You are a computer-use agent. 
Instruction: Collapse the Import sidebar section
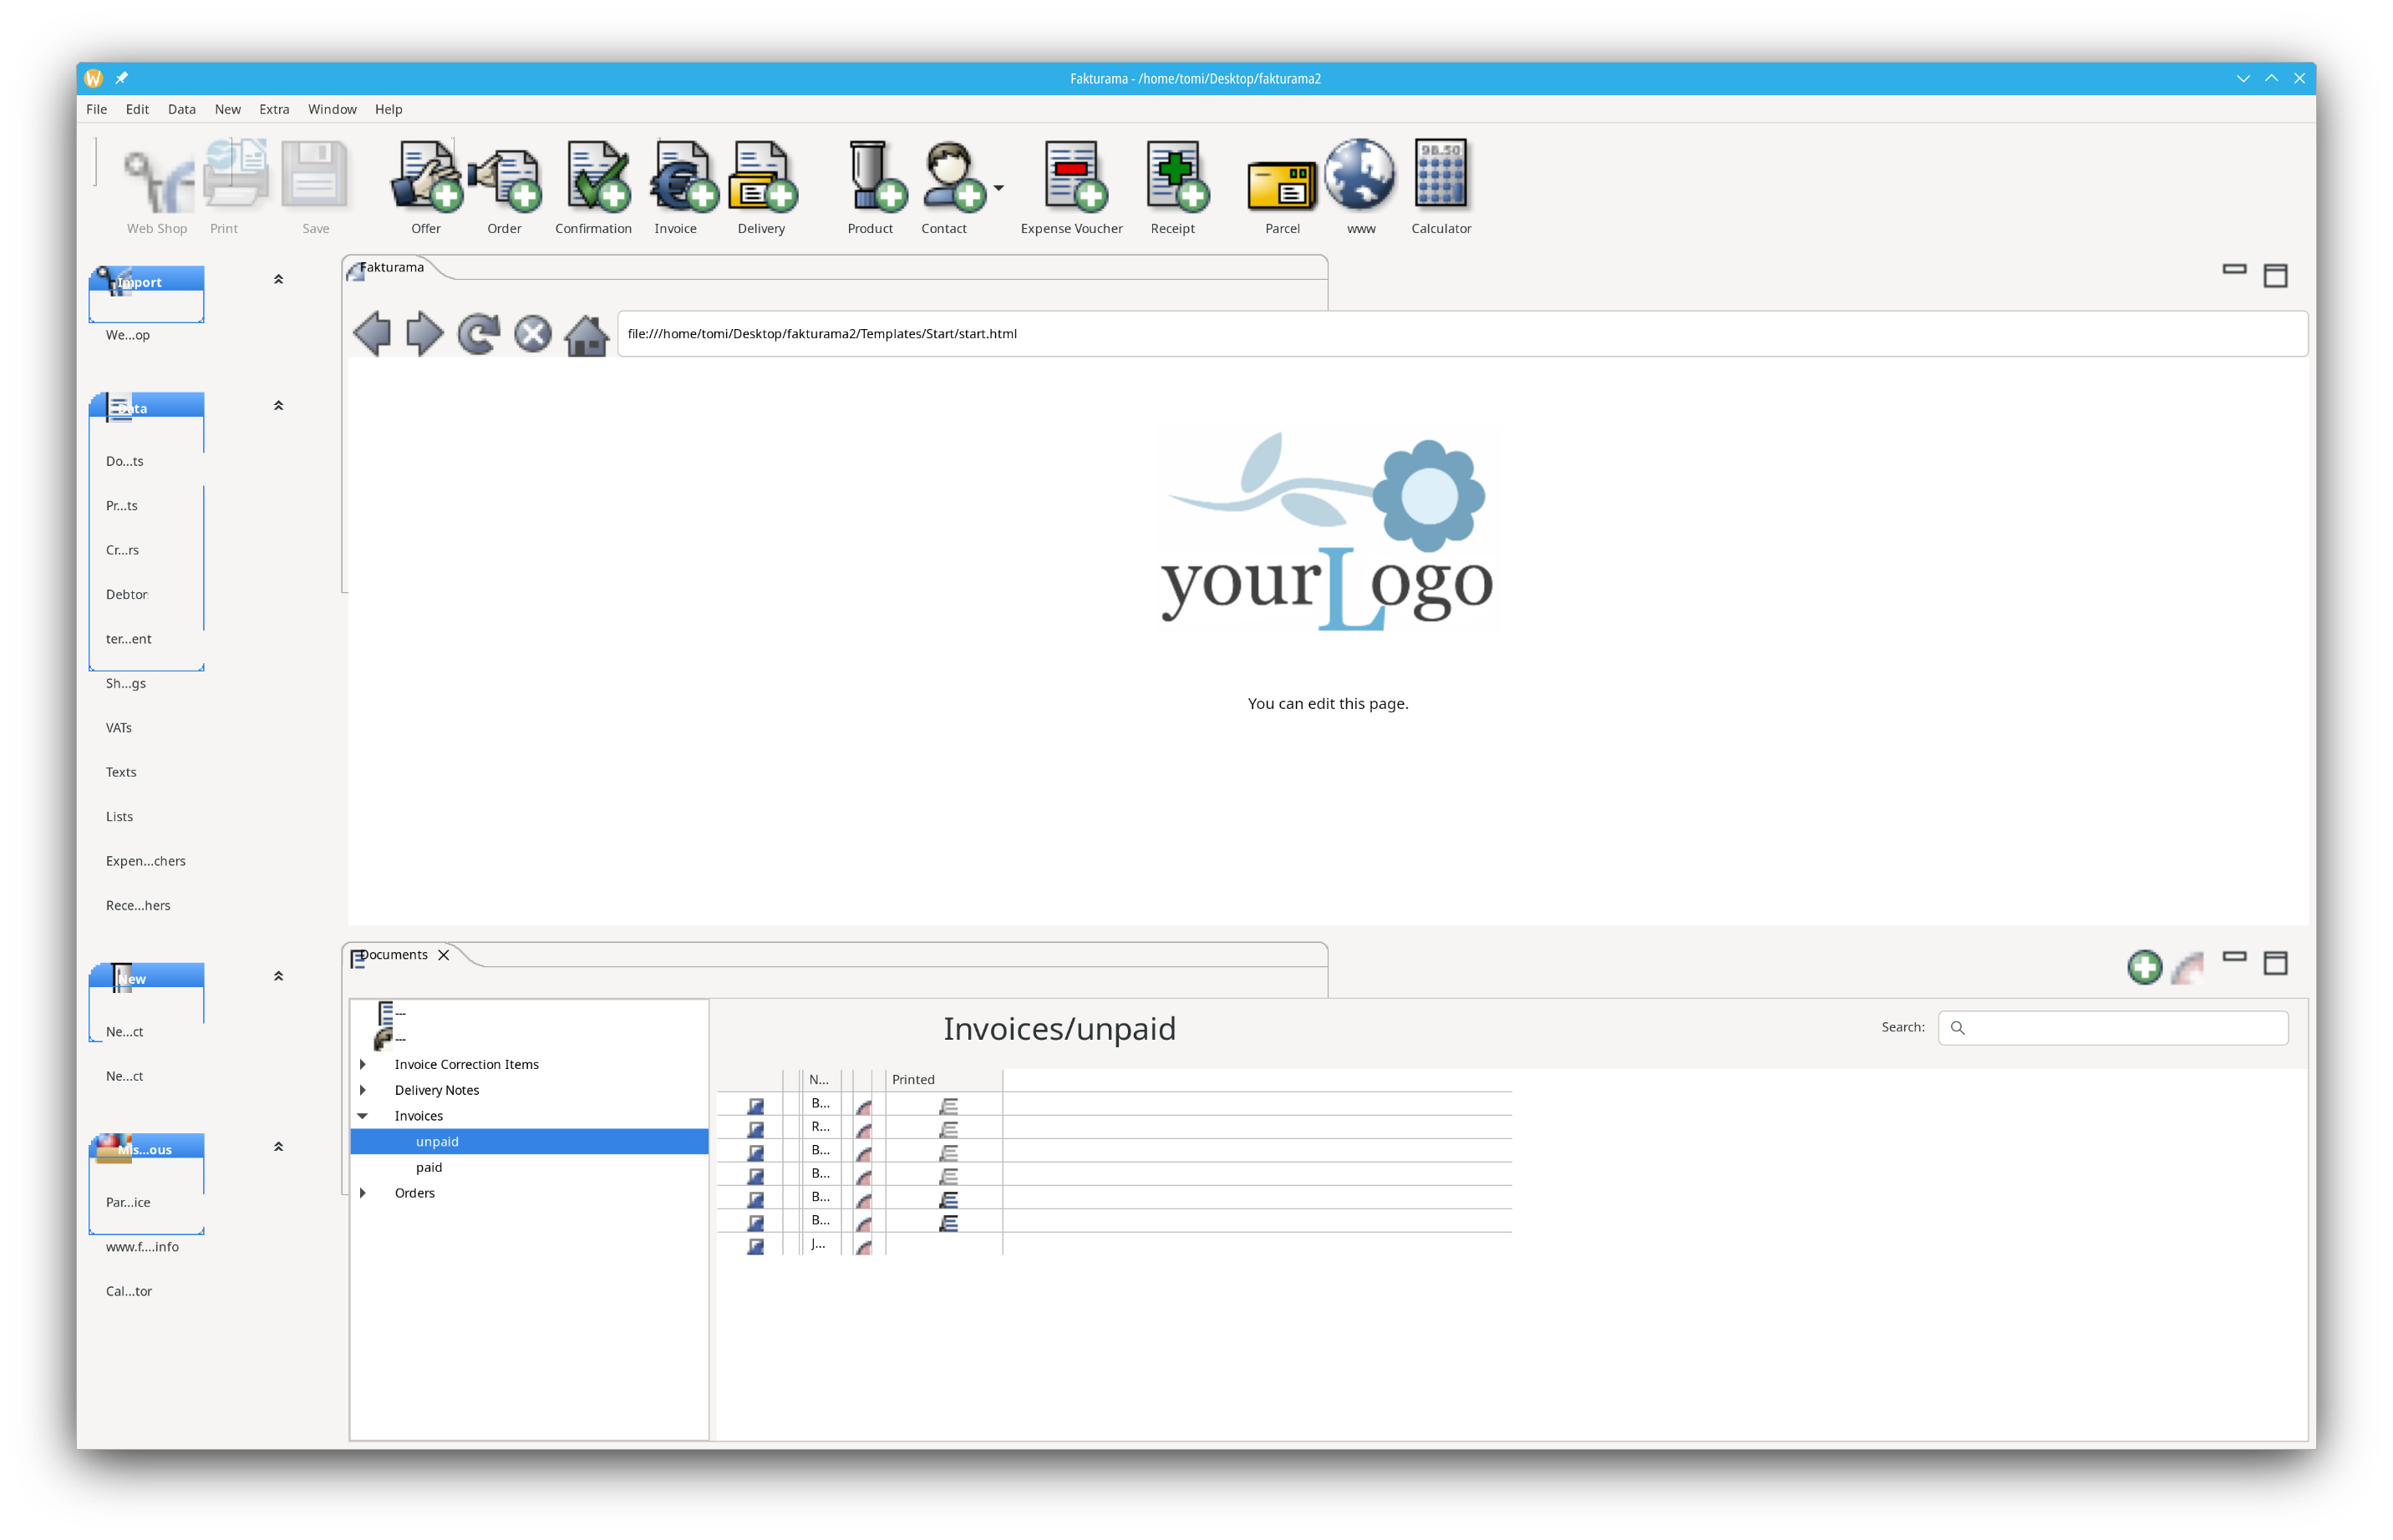coord(279,280)
